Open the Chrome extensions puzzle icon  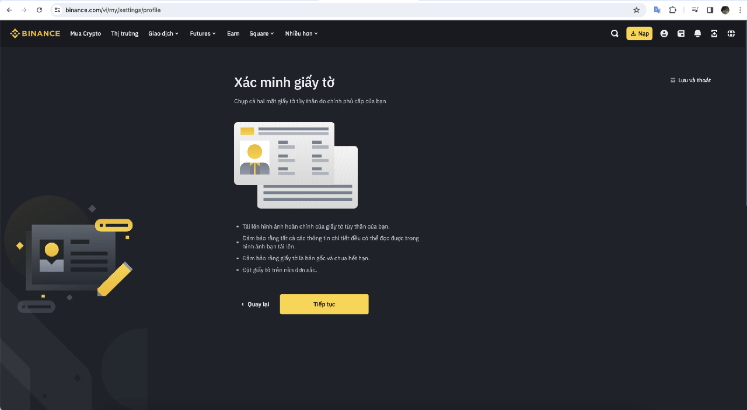(673, 10)
